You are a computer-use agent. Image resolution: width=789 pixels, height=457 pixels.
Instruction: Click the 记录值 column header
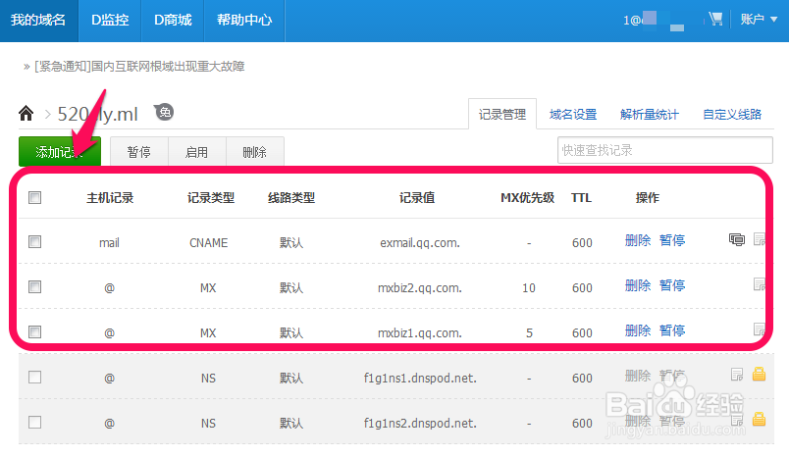(x=417, y=197)
